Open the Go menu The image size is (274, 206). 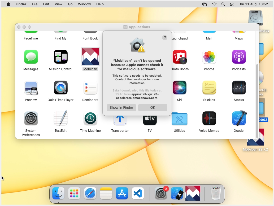[70, 4]
